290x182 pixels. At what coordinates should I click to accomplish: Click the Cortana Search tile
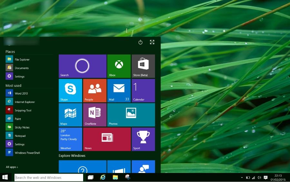tap(82, 66)
